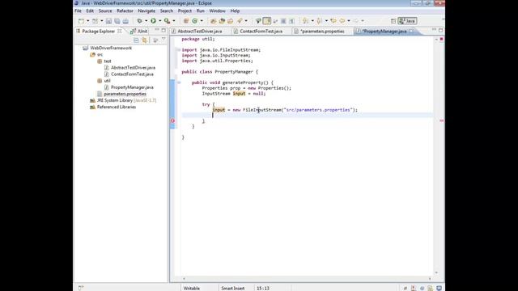Toggle Block Selection mode icon

(283, 21)
